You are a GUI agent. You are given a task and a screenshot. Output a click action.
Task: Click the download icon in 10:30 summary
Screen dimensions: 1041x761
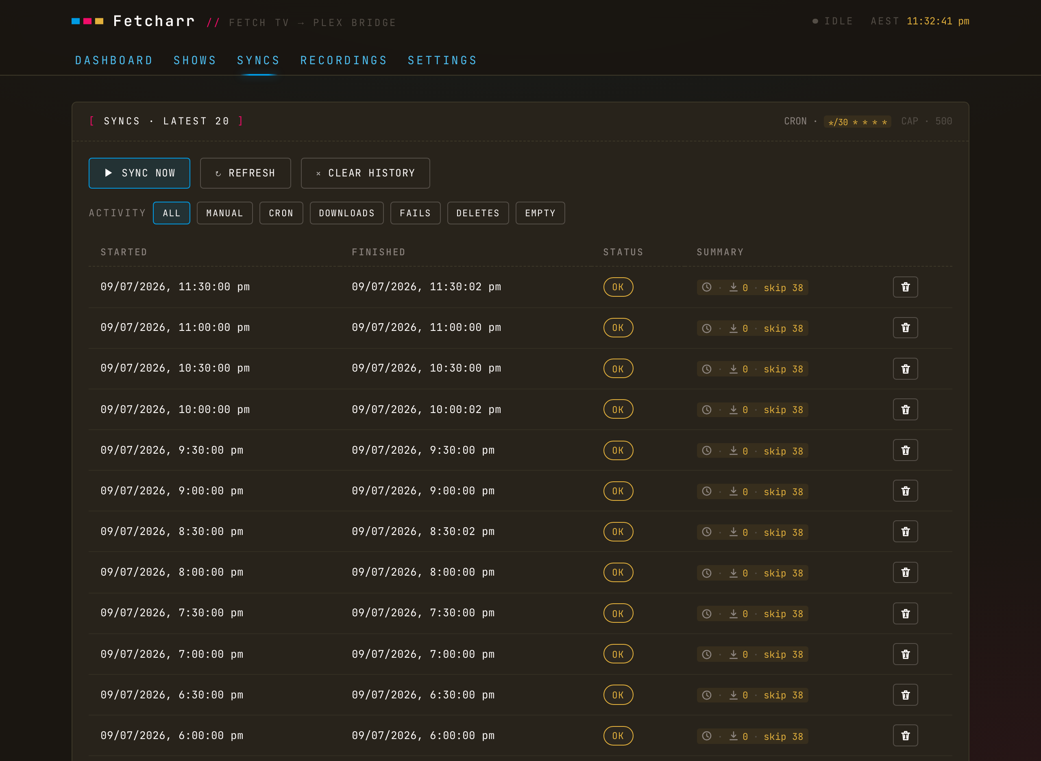tap(733, 369)
